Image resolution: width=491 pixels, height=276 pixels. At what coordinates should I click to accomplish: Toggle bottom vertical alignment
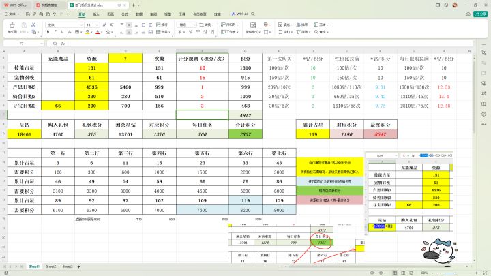pyautogui.click(x=136, y=25)
